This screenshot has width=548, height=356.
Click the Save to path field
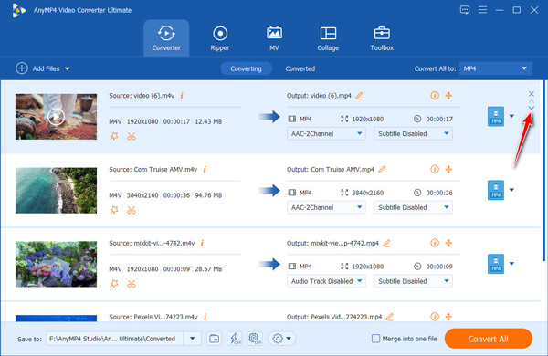[x=115, y=339]
